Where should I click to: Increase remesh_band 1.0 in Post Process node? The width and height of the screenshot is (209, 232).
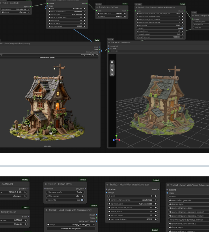coord(182,31)
